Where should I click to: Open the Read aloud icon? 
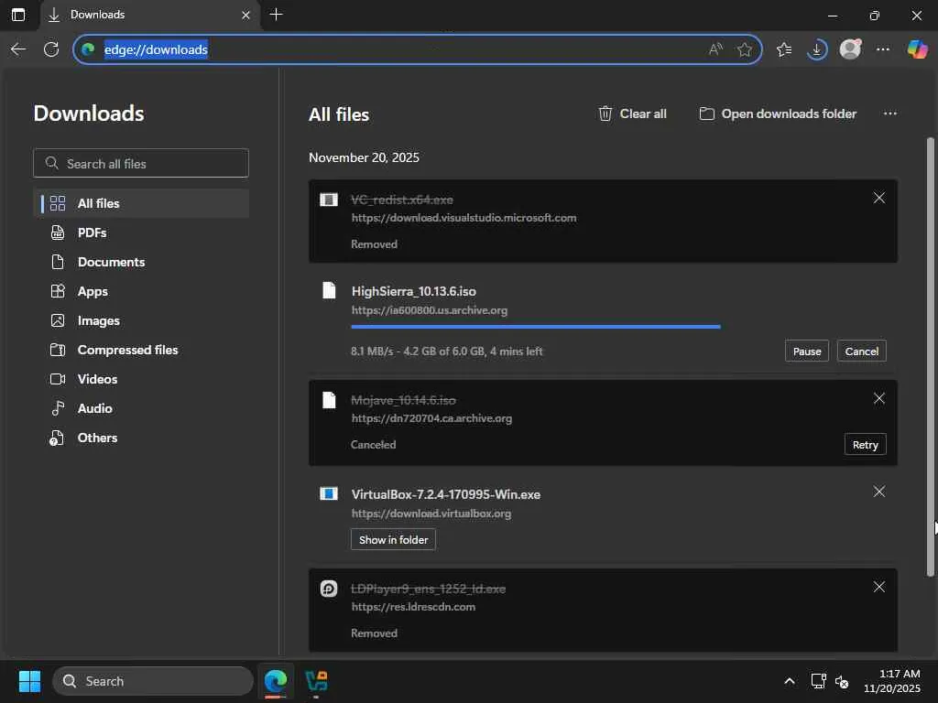(715, 49)
